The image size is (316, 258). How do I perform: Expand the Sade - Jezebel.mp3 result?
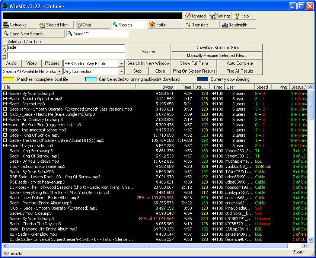(x=5, y=104)
